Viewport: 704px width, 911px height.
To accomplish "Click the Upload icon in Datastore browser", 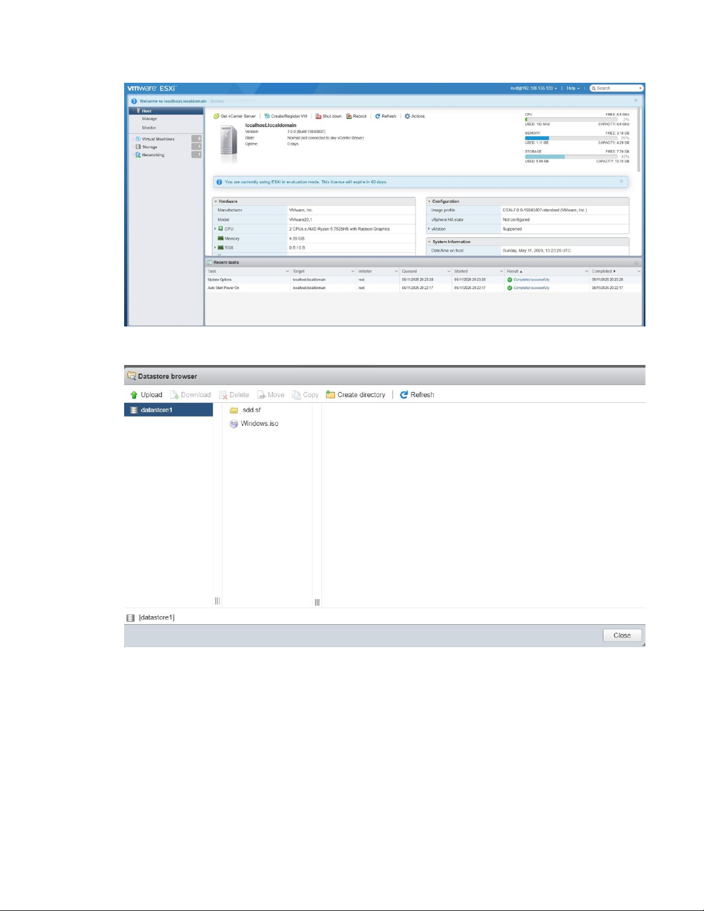I will 134,395.
